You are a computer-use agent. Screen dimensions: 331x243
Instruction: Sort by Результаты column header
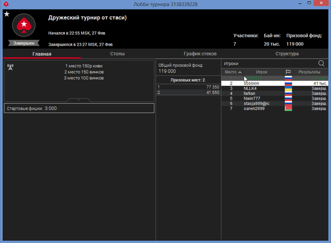(309, 72)
